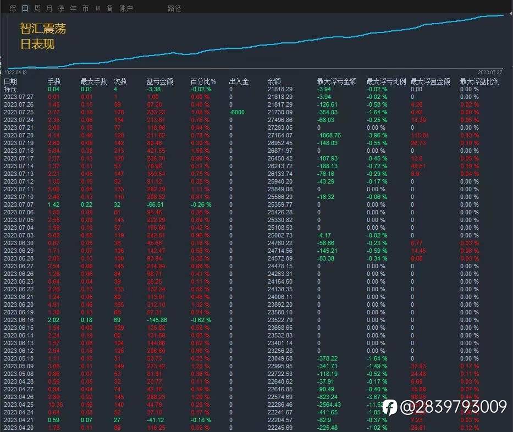Viewport: 513px width, 432px height.
Task: Click floating loss value -823.24
Action: [x=327, y=397]
